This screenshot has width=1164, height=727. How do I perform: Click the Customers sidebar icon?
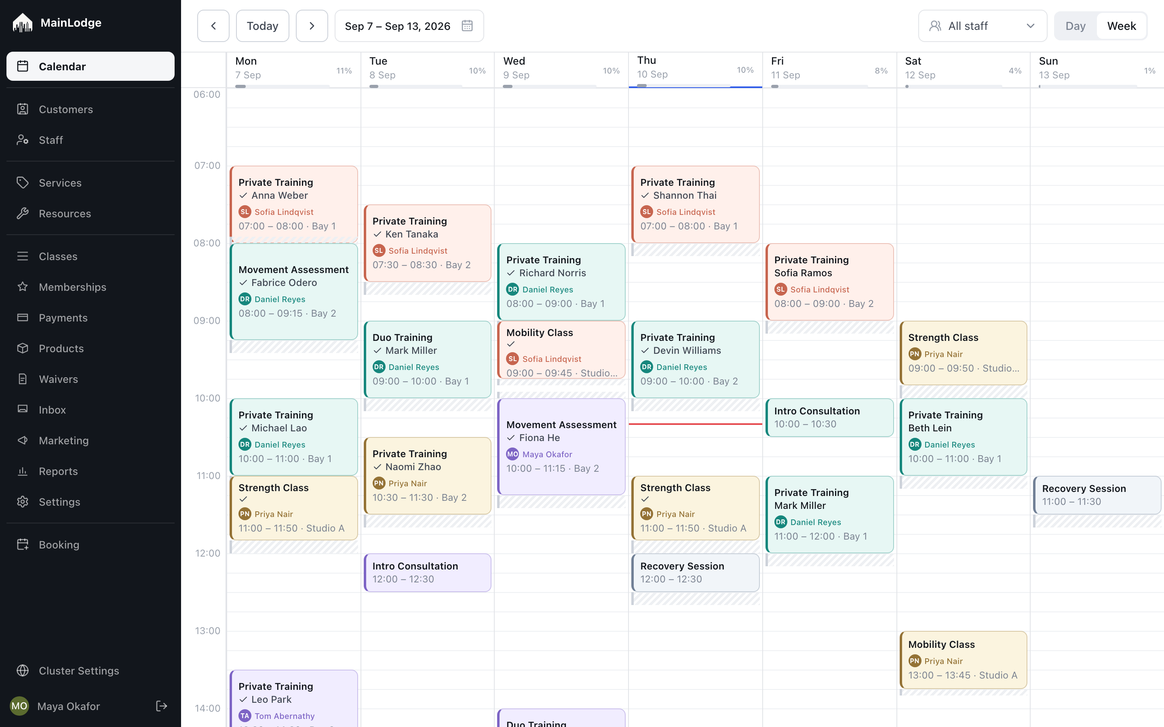23,109
